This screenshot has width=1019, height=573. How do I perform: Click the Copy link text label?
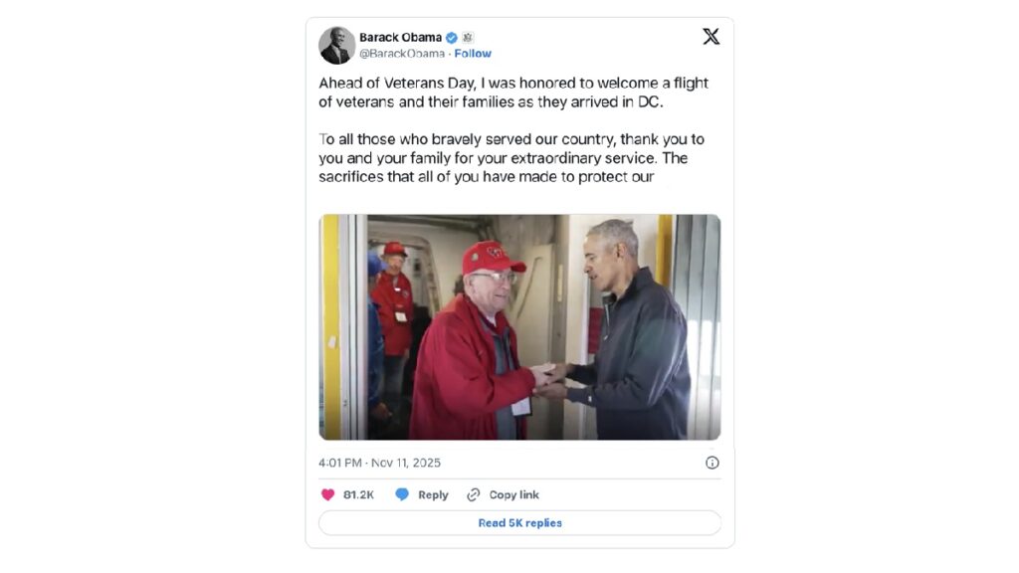[514, 495]
